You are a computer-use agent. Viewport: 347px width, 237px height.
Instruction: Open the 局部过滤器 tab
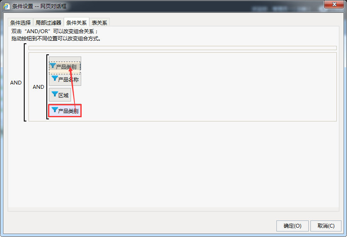tap(48, 23)
